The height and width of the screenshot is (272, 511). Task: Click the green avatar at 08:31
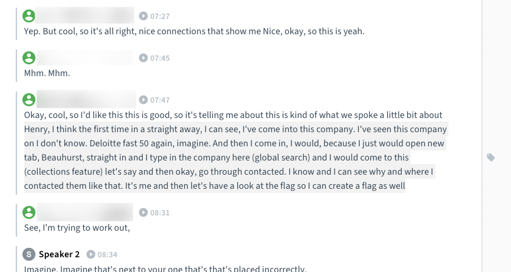(29, 212)
